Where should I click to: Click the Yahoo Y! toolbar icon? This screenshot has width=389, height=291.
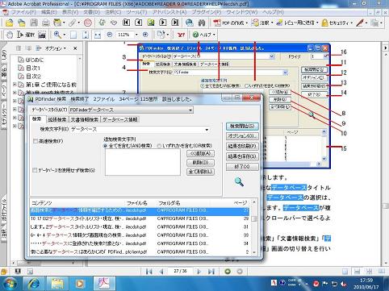click(182, 35)
